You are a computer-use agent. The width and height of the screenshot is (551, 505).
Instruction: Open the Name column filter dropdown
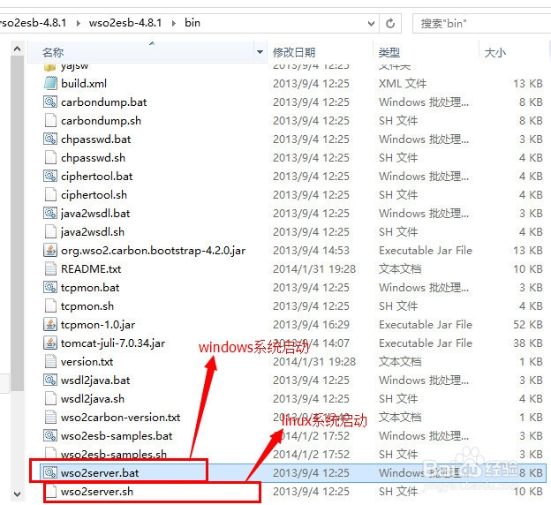260,52
